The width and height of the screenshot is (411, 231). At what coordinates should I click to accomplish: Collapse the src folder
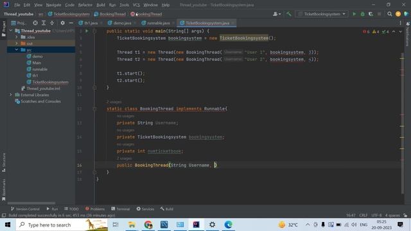[x=17, y=50]
